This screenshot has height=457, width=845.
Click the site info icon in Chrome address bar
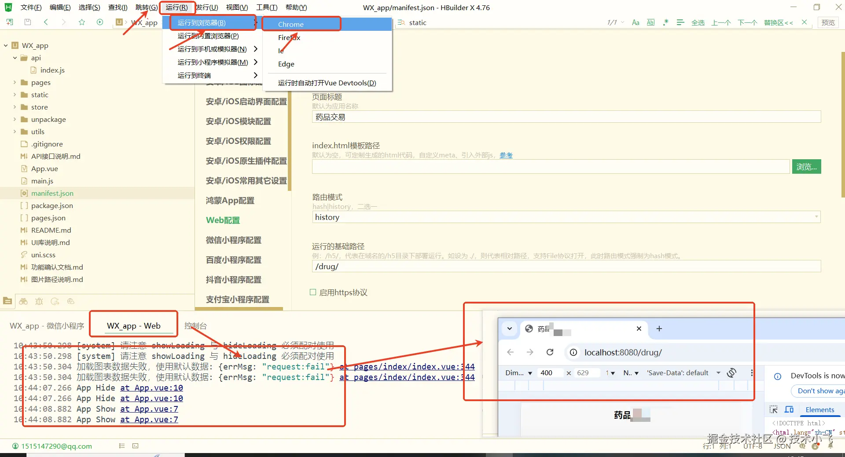[x=573, y=352]
